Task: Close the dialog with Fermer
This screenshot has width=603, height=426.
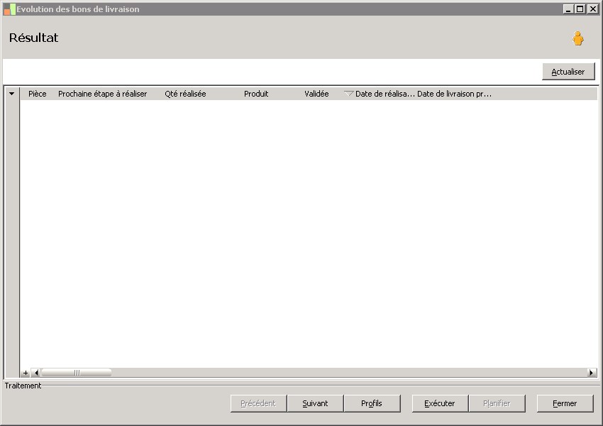Action: (565, 403)
